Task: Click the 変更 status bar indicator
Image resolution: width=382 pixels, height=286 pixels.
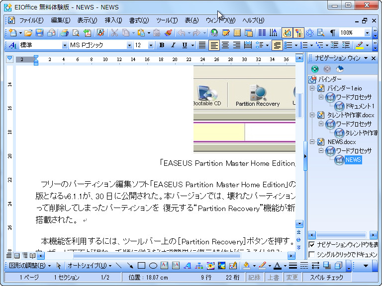Action: [x=292, y=277]
